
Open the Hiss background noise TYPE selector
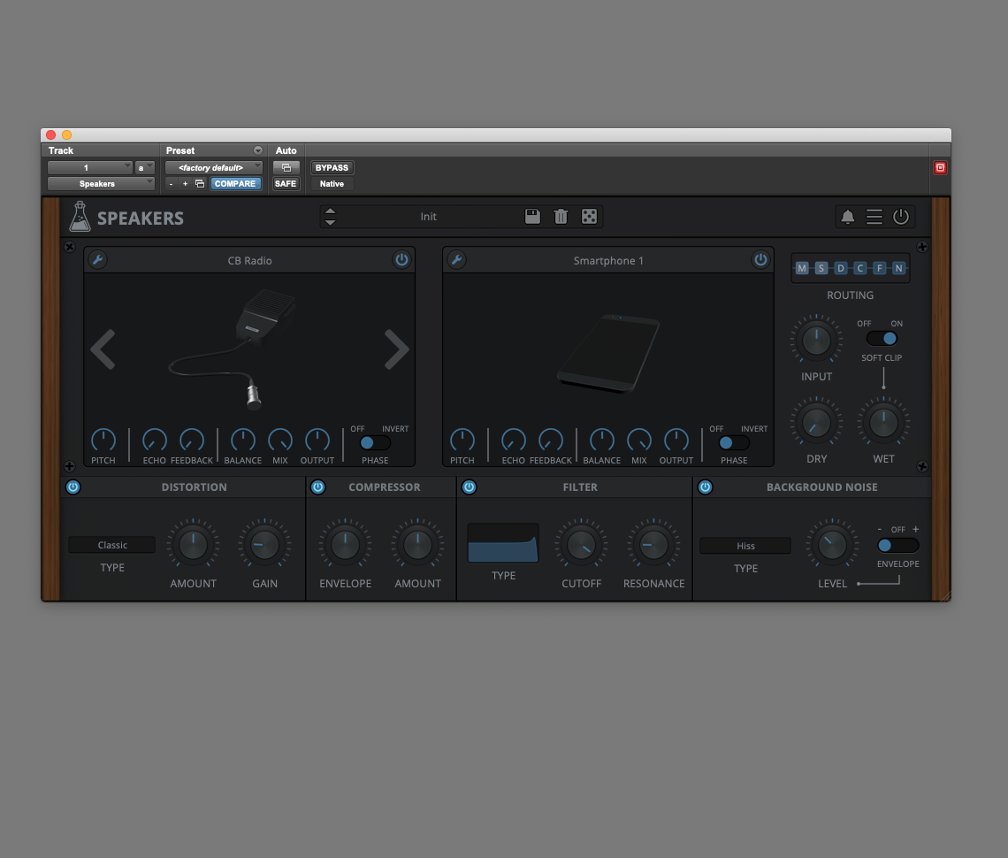[x=745, y=546]
